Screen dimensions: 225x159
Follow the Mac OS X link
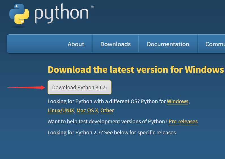87,111
